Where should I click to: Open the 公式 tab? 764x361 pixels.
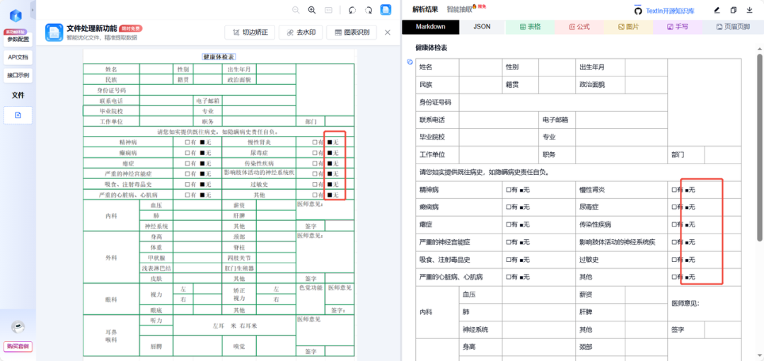[579, 27]
